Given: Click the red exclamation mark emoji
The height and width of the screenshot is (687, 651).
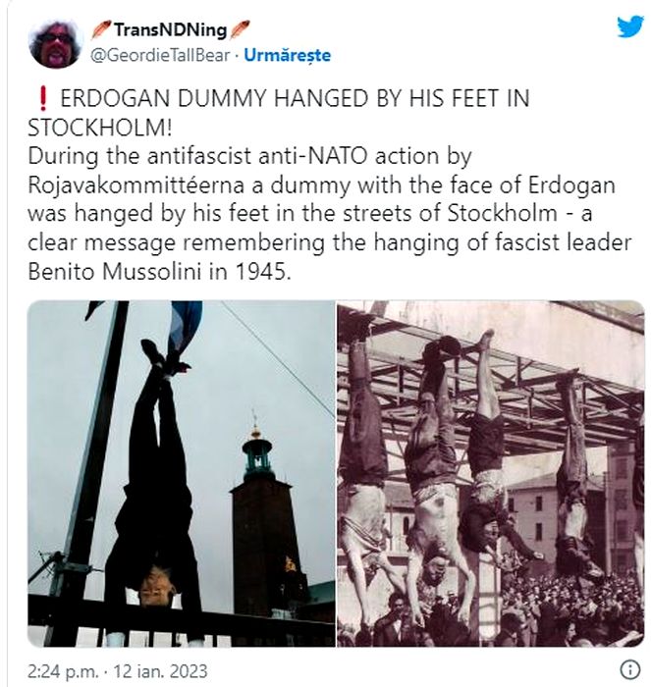Looking at the screenshot, I should tap(42, 98).
